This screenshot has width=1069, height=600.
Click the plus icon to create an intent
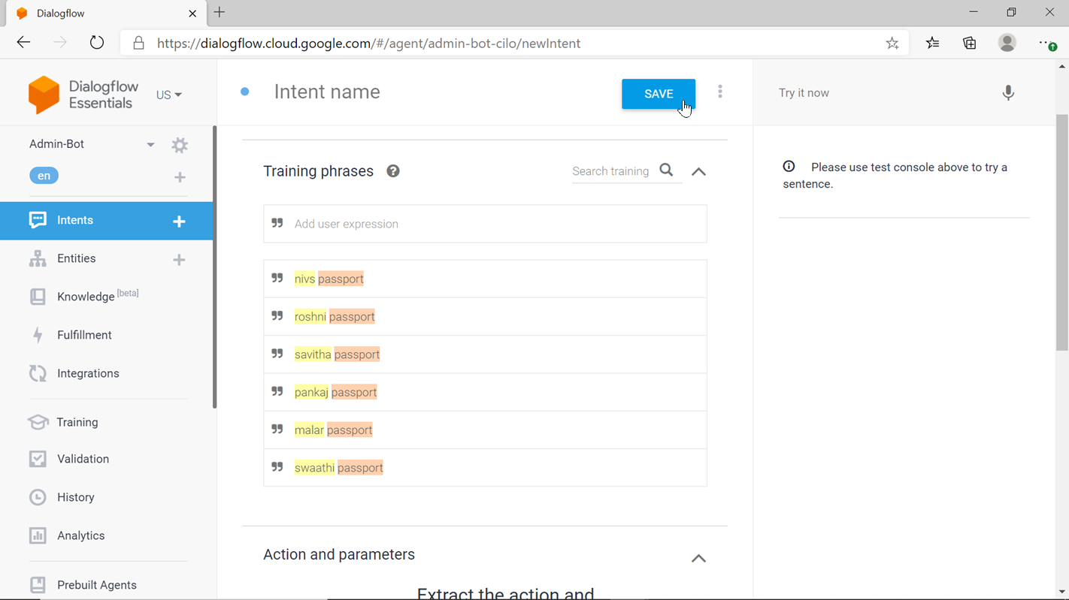click(179, 221)
